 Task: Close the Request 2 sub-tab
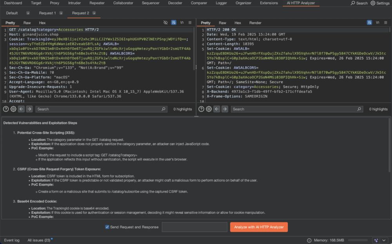[94, 13]
